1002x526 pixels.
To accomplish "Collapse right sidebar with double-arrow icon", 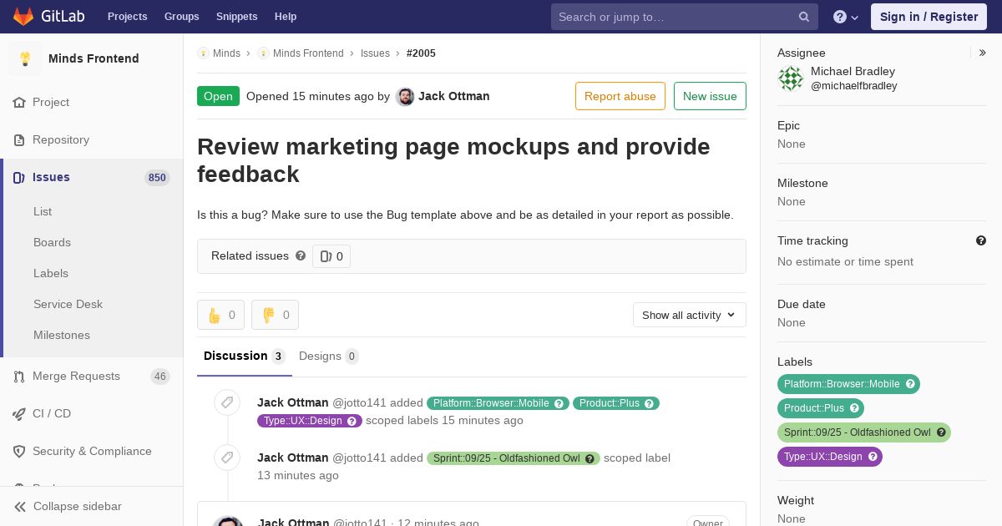I will tap(983, 53).
